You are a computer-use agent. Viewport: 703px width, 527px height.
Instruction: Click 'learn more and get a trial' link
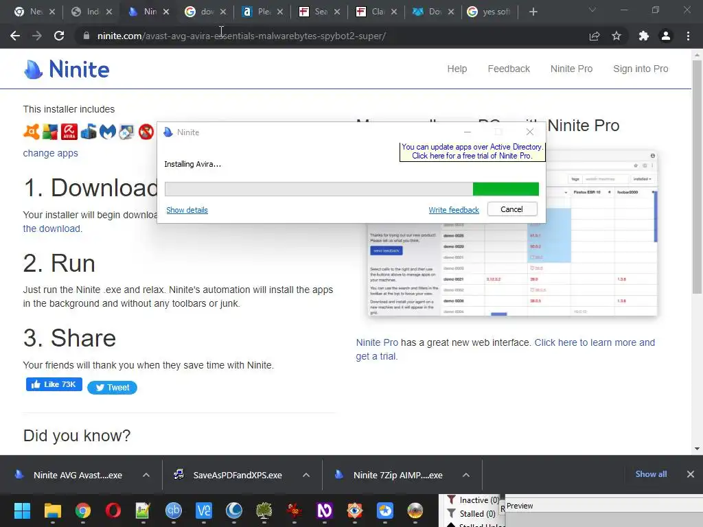506,349
